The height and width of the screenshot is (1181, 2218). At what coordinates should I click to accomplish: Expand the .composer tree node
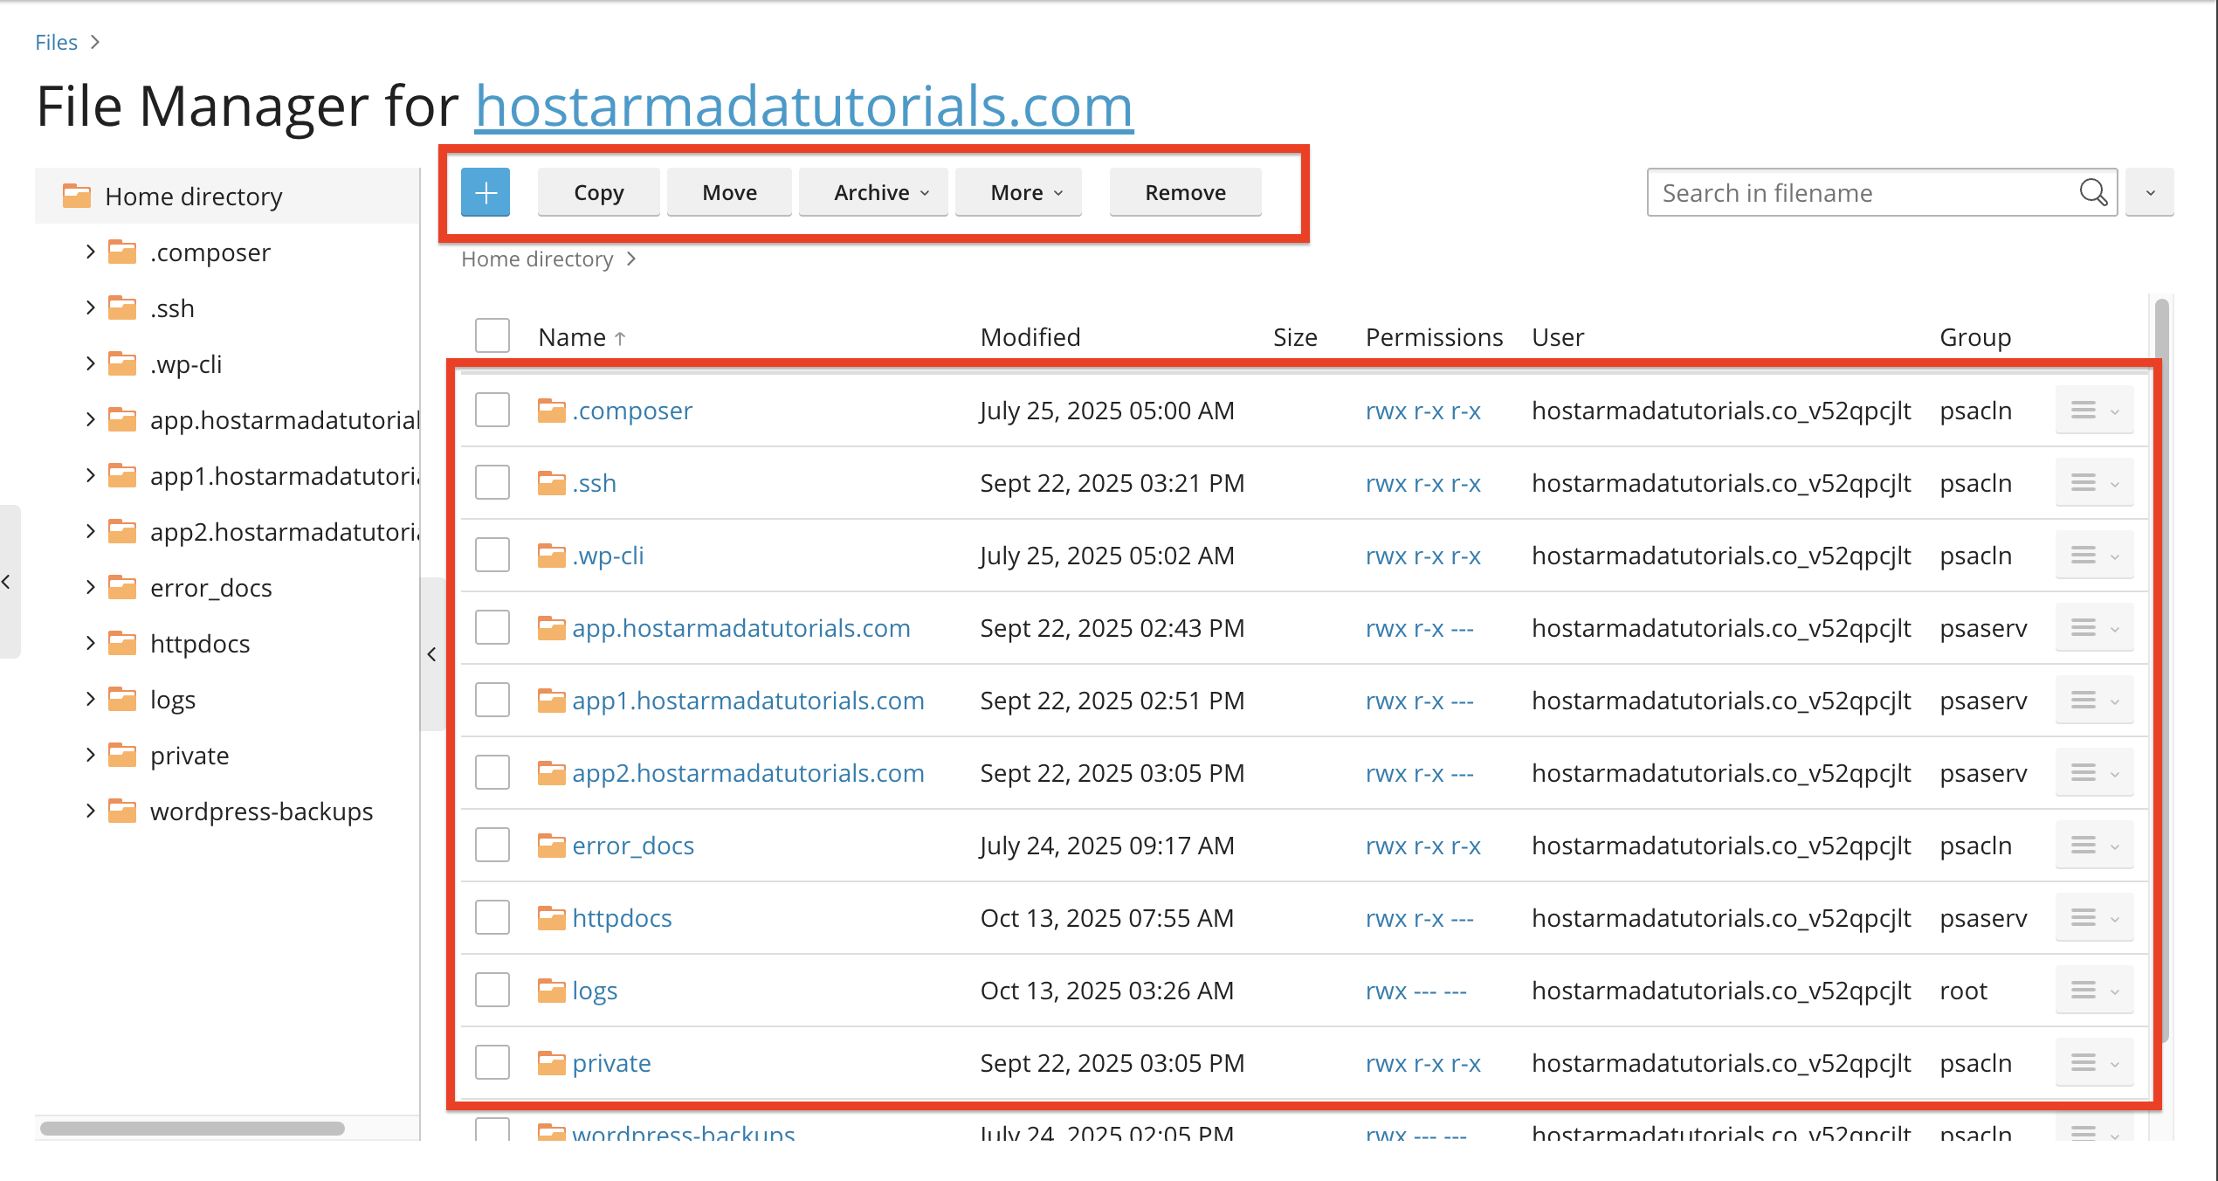pyautogui.click(x=90, y=252)
